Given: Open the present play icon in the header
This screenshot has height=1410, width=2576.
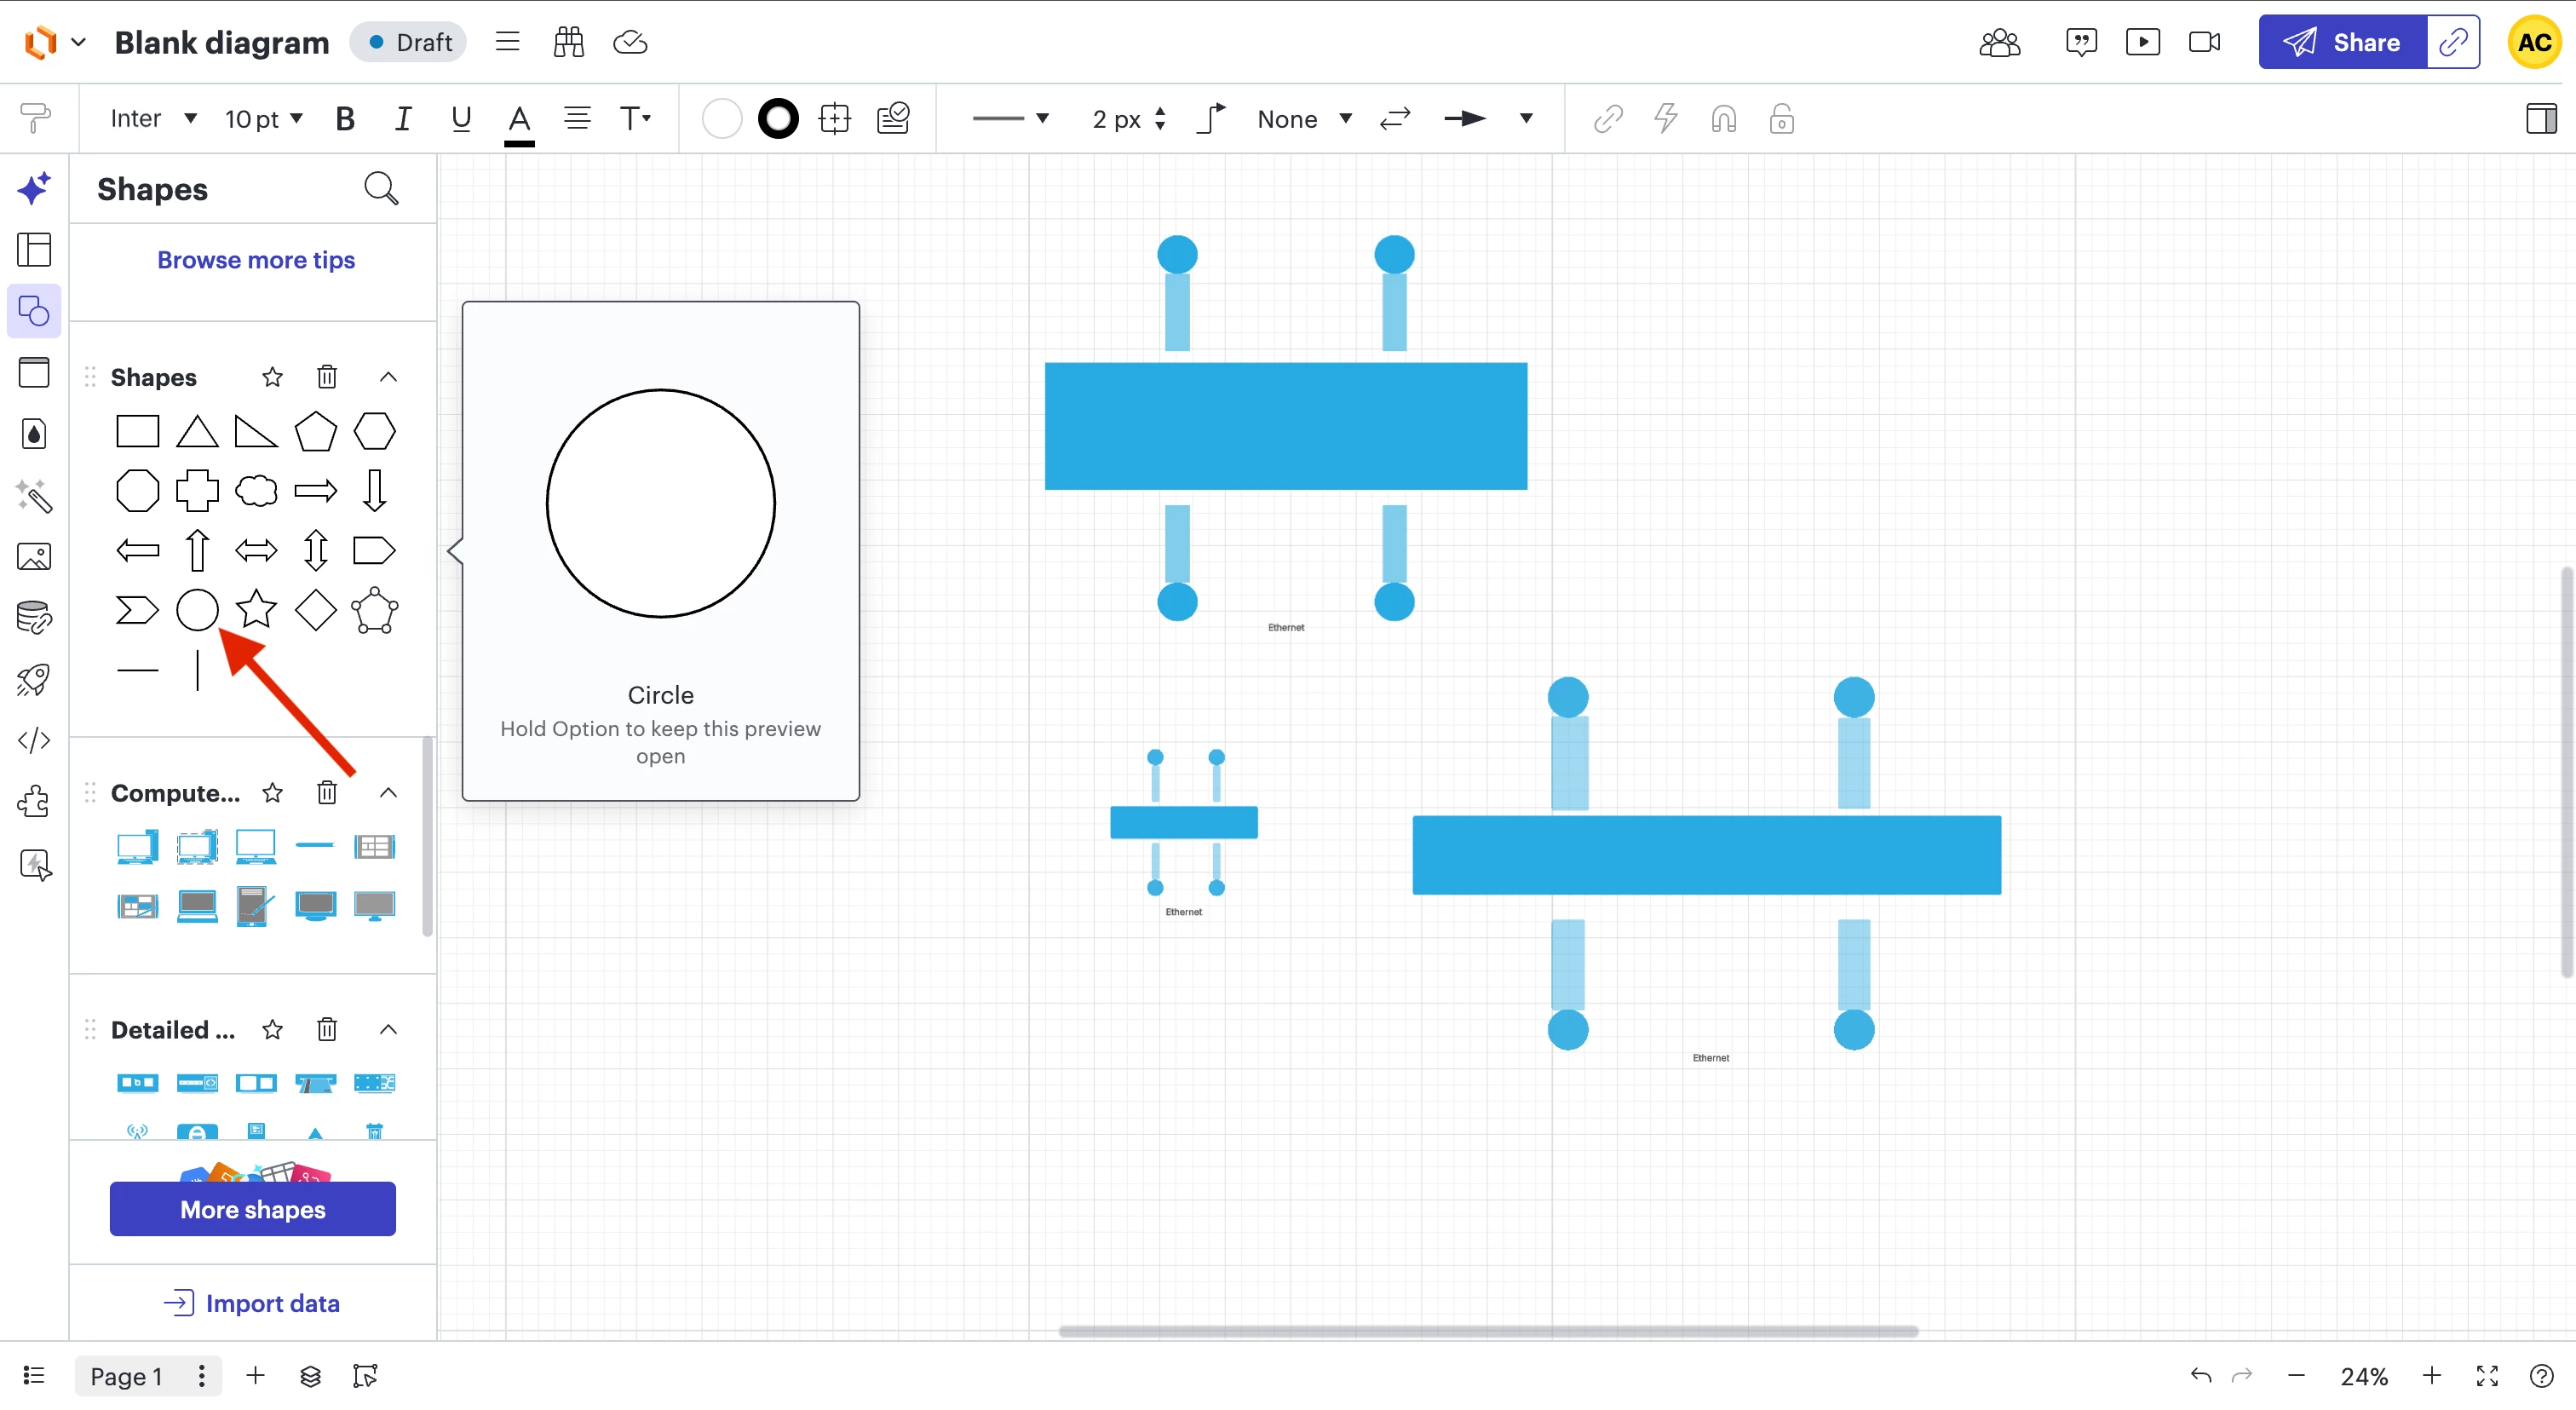Looking at the screenshot, I should point(2142,42).
